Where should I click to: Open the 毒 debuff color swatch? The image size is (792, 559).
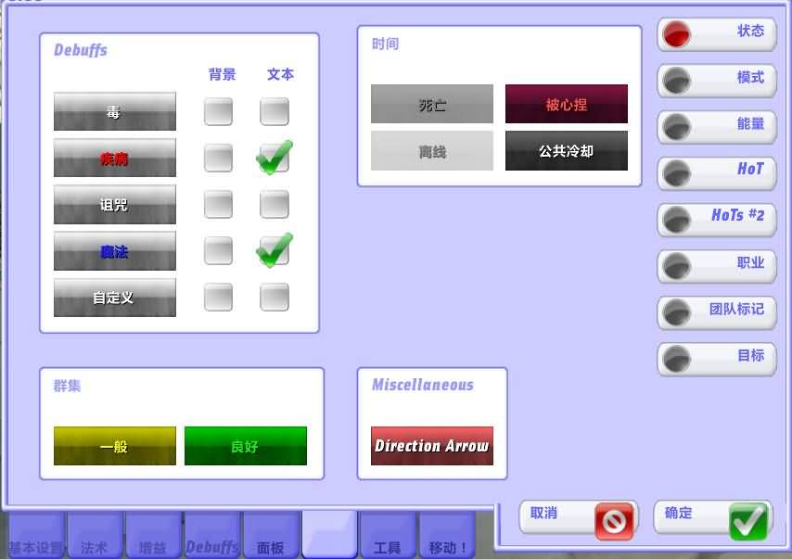(x=115, y=111)
